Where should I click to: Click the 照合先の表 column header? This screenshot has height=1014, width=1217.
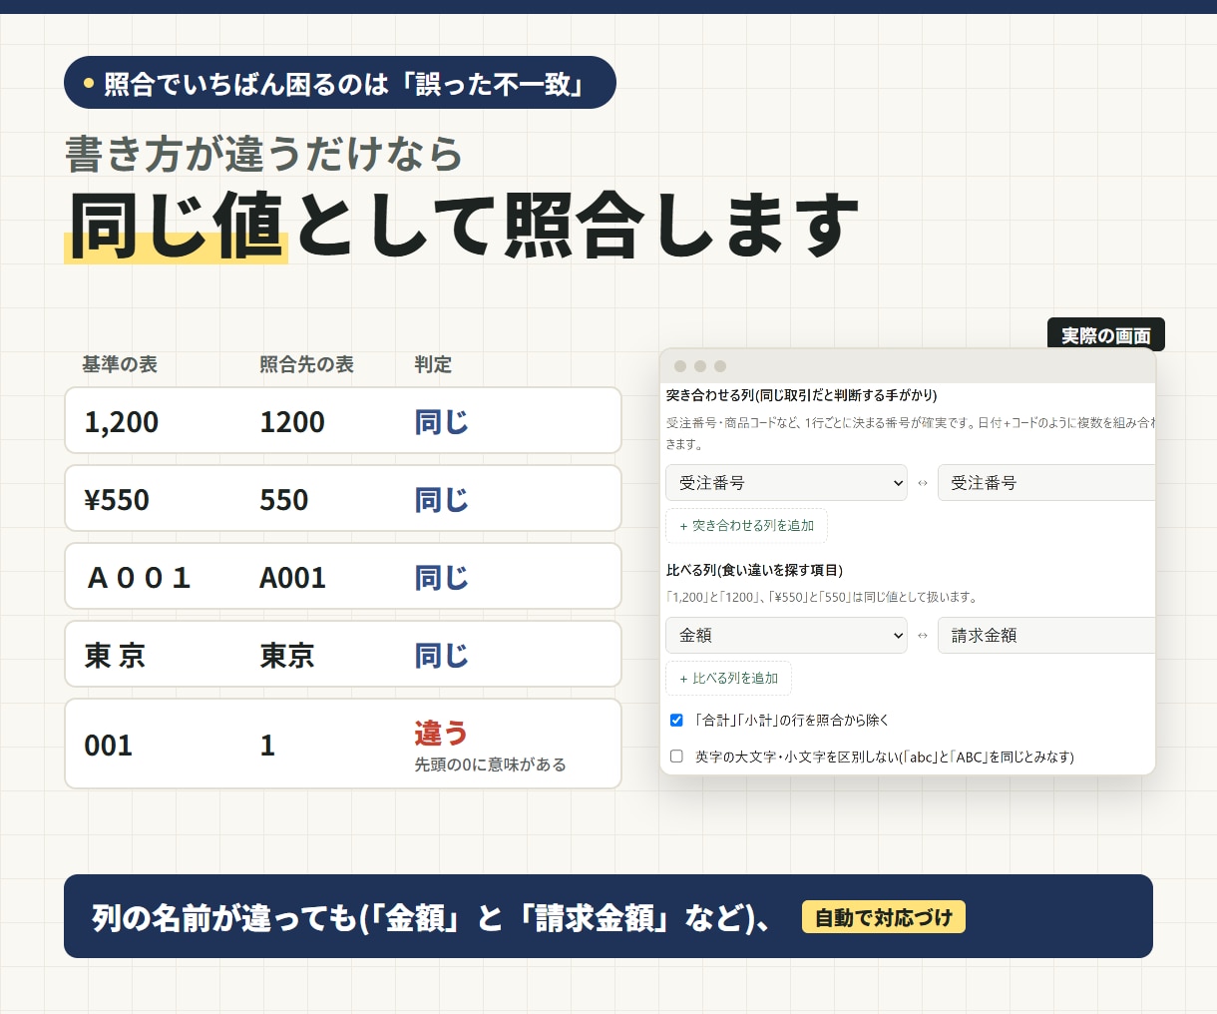click(306, 364)
